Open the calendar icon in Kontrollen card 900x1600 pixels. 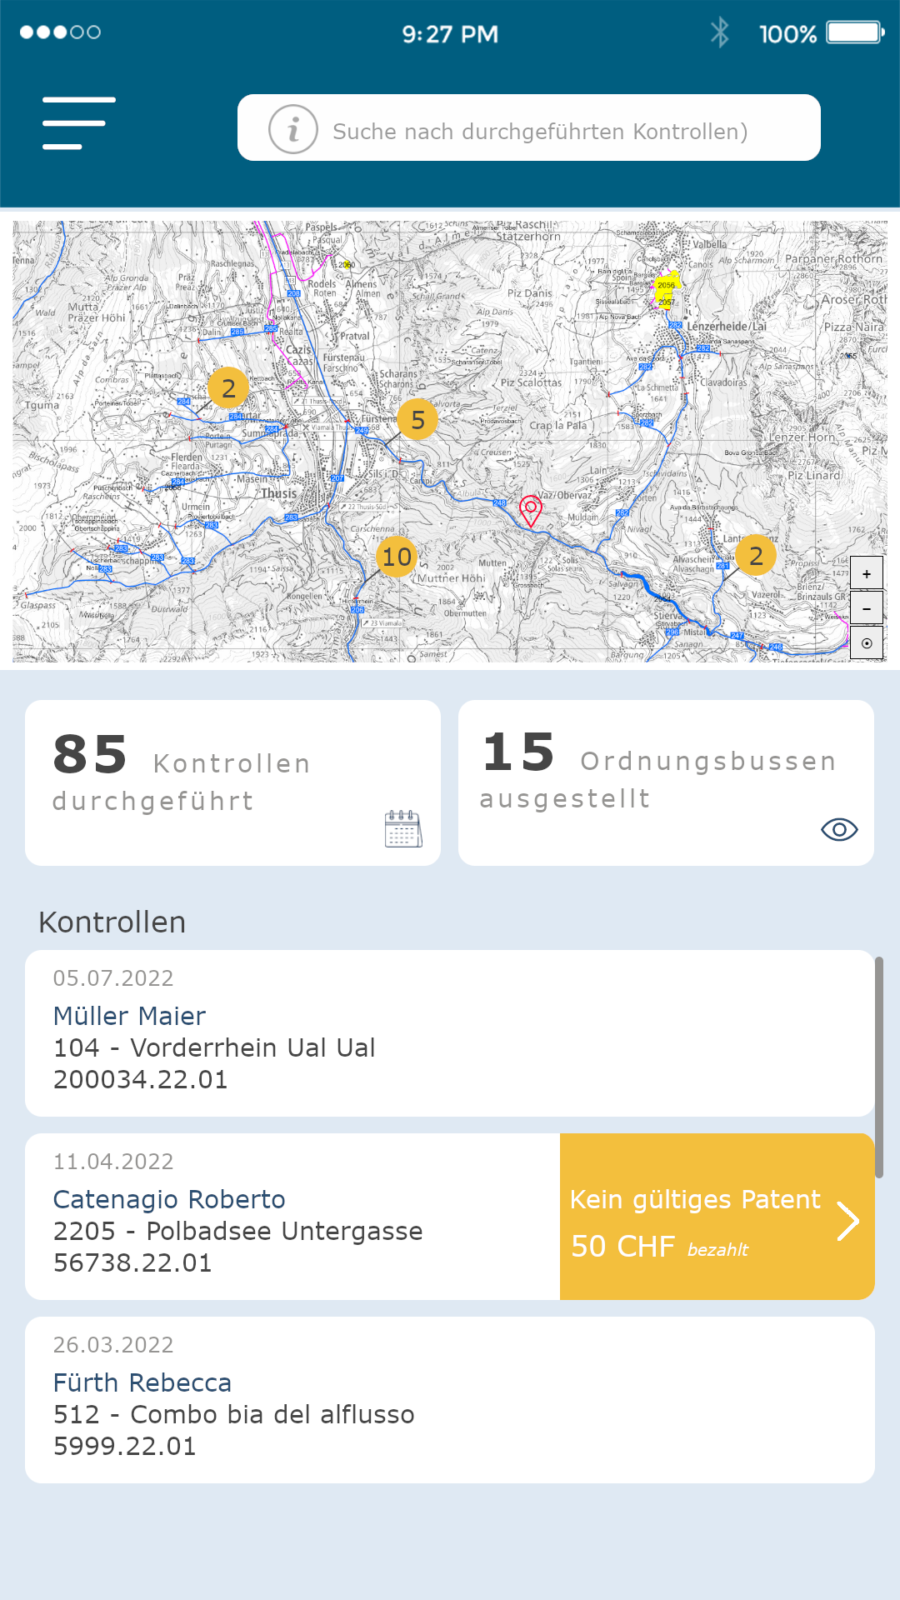[403, 829]
